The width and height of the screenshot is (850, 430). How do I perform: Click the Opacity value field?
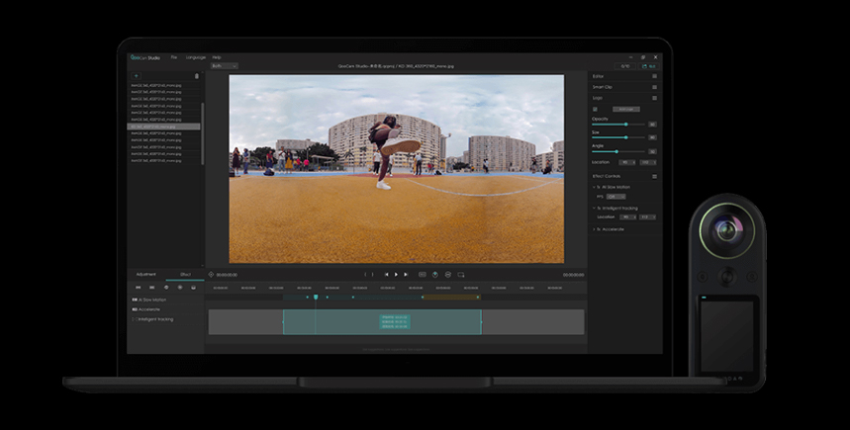tap(653, 125)
